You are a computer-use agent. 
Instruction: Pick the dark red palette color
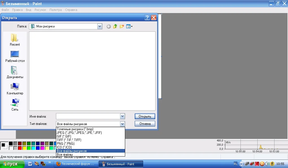[x=20, y=144]
